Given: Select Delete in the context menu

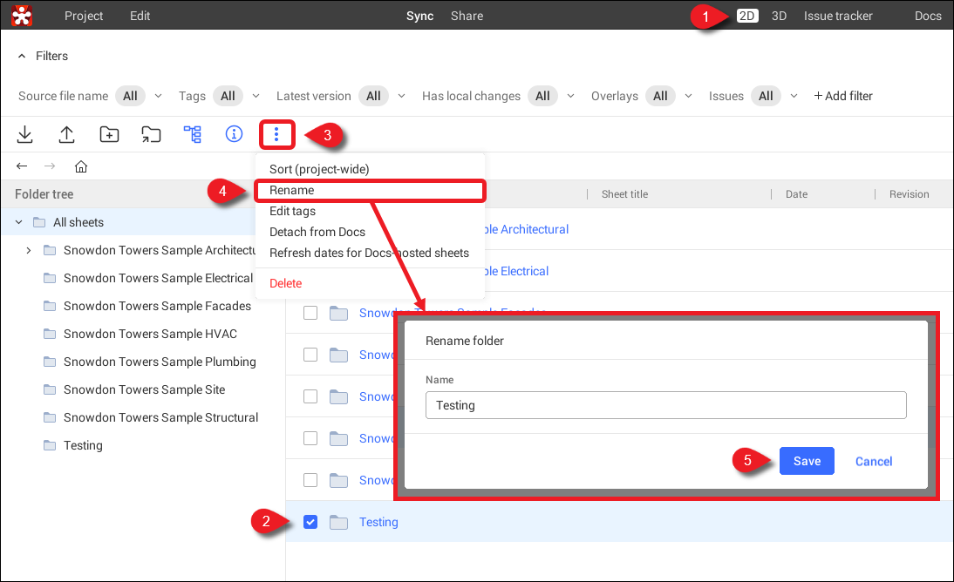Looking at the screenshot, I should coord(286,283).
